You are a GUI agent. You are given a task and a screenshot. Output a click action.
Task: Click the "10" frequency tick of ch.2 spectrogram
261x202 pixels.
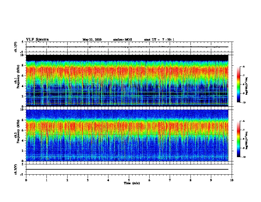point(22,110)
